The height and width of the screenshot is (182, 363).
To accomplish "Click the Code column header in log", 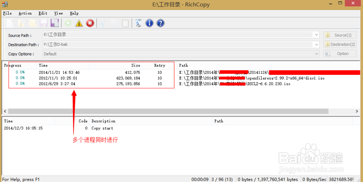I will coord(72,121).
